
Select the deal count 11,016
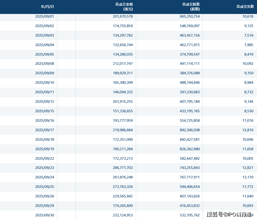click(248, 121)
